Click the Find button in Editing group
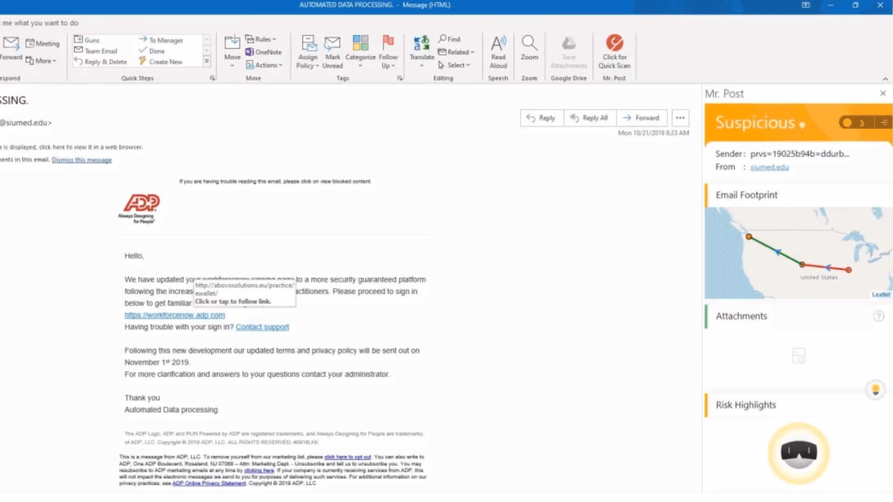This screenshot has height=502, width=893. click(x=449, y=39)
